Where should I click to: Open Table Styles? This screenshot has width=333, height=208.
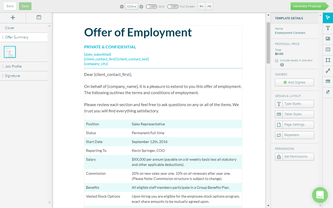pos(294,114)
